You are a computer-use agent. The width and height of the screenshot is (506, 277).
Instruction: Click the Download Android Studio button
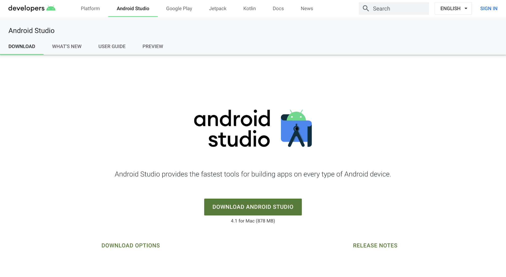(x=253, y=207)
